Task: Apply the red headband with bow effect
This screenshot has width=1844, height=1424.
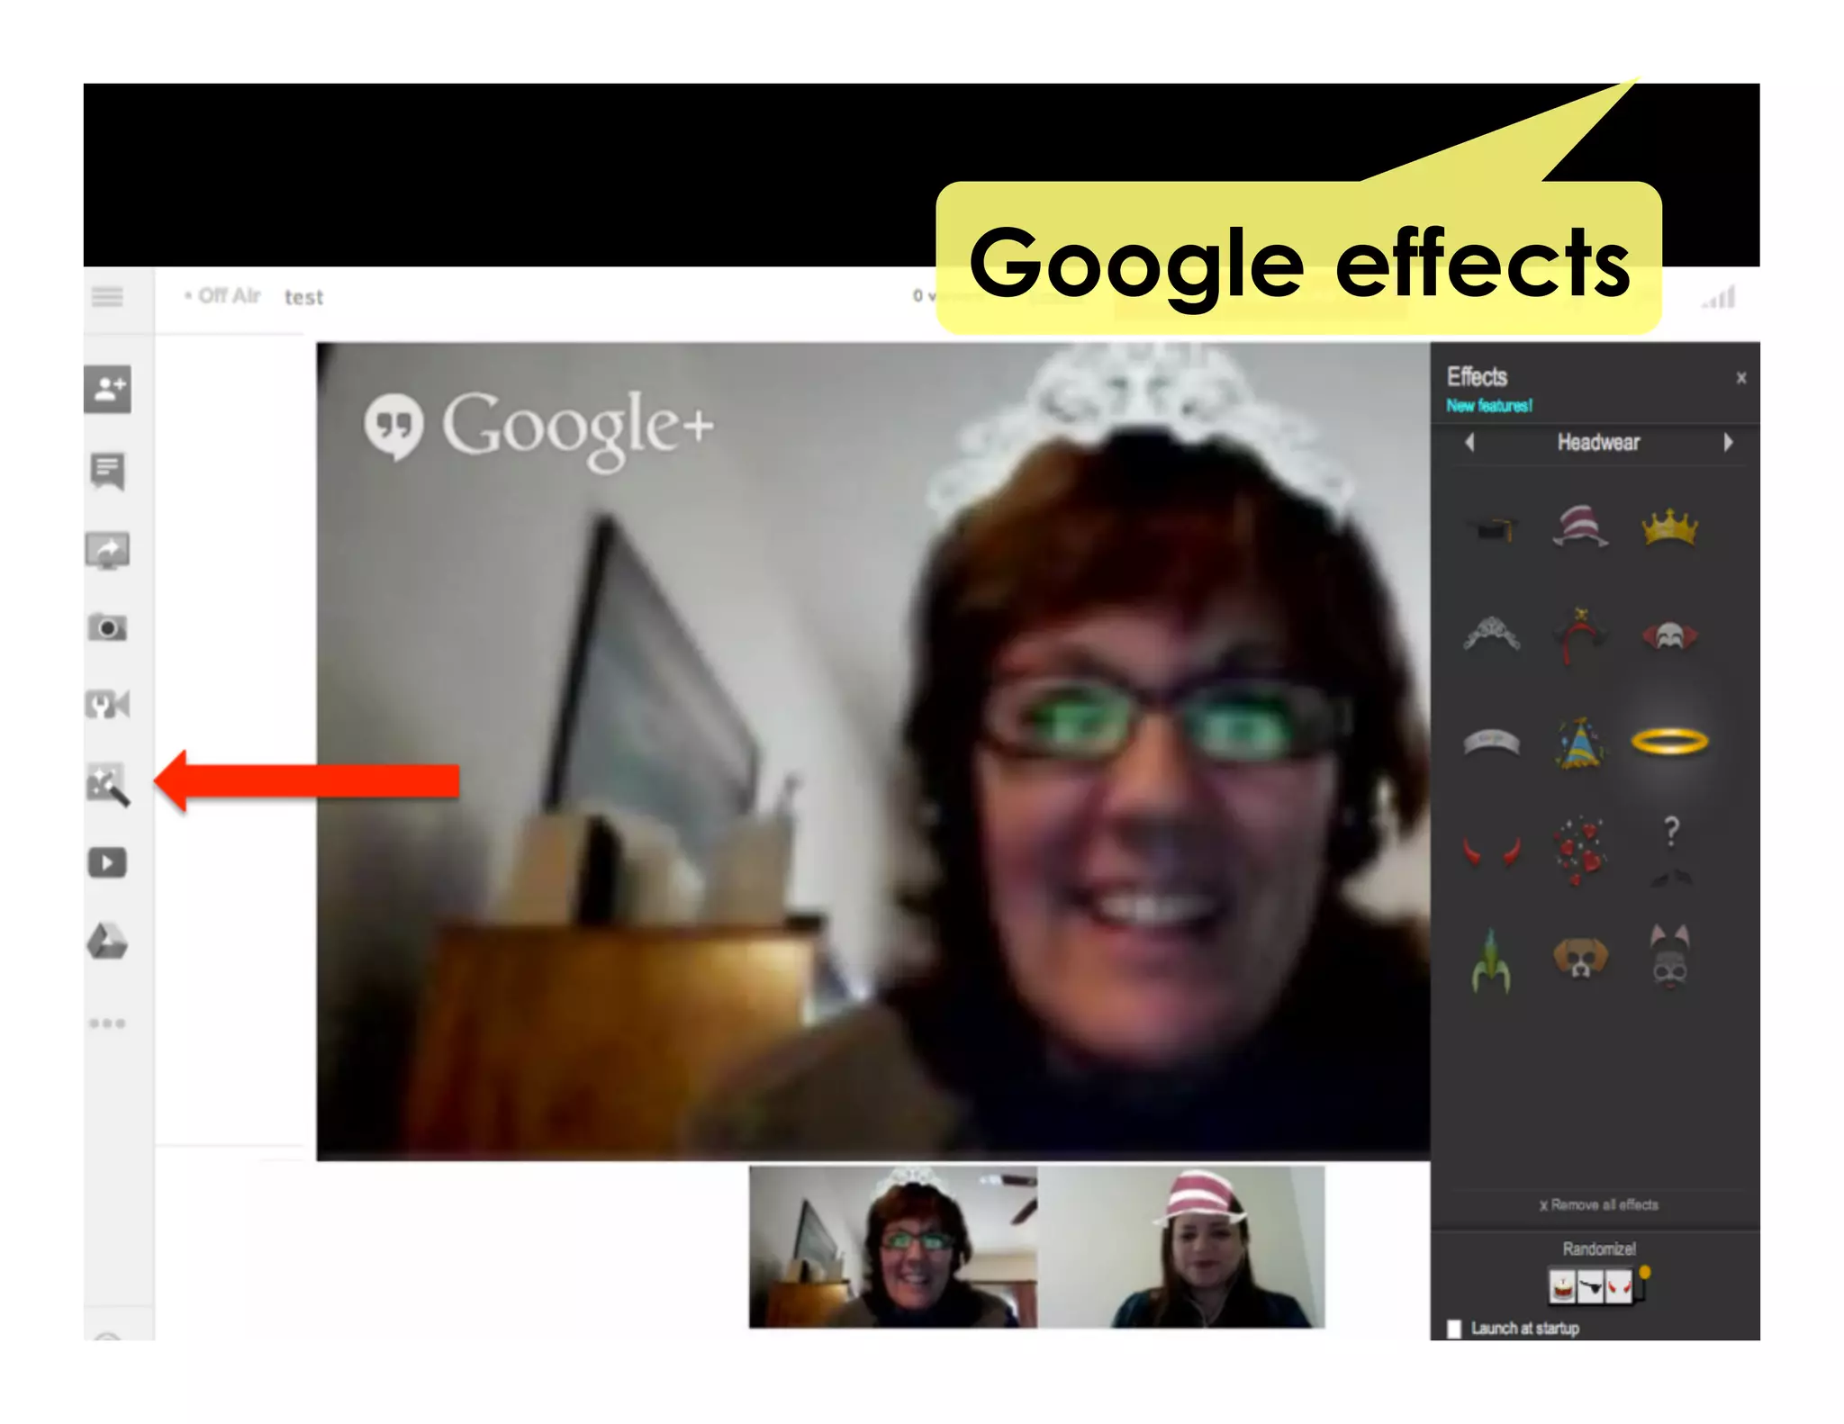Action: point(1580,635)
